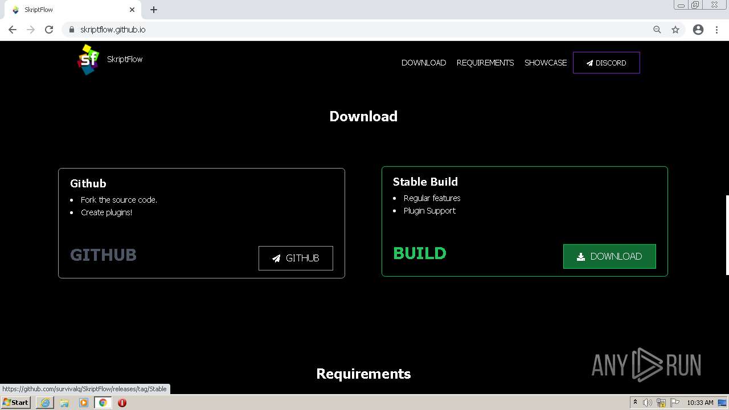Click Show desktop at taskbar end

(723, 403)
